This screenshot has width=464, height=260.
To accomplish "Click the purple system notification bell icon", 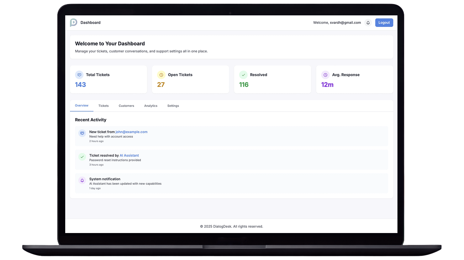I will 82,180.
